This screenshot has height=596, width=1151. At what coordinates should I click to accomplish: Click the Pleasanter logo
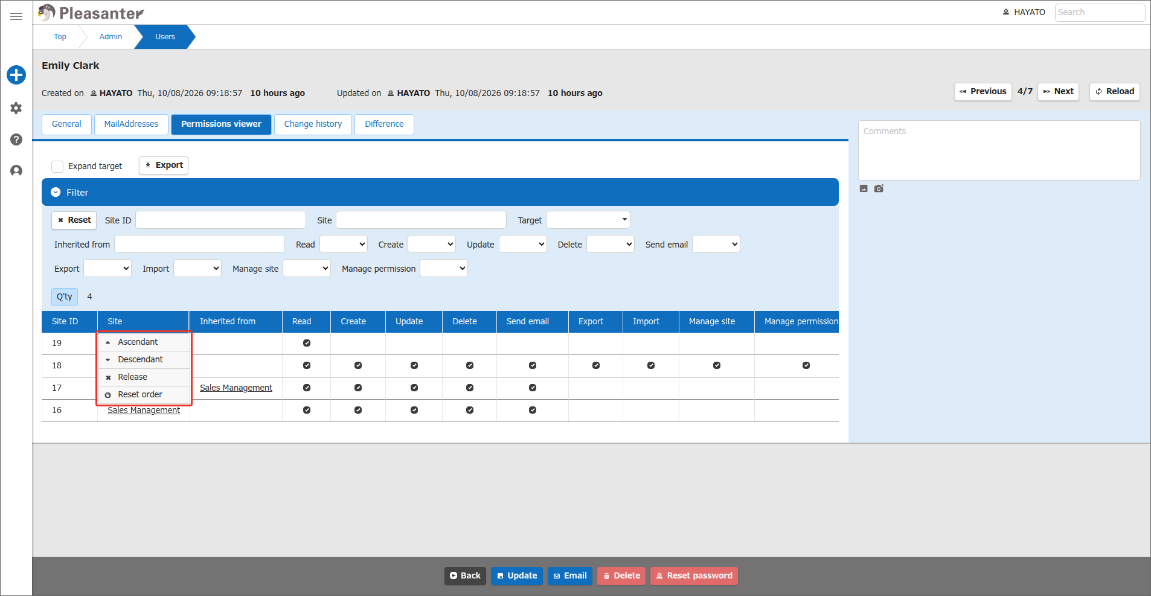click(91, 13)
